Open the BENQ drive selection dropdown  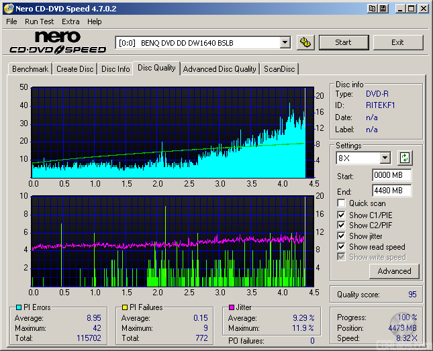(x=285, y=42)
